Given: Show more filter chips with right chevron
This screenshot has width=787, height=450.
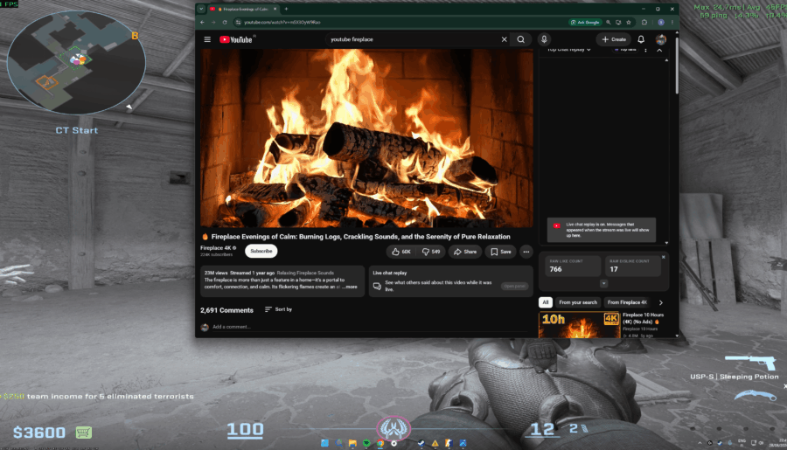Looking at the screenshot, I should coord(660,302).
